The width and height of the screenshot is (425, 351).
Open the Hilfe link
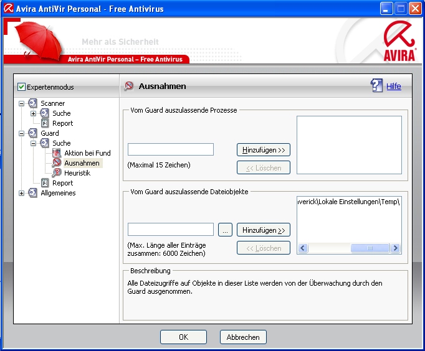coord(394,87)
